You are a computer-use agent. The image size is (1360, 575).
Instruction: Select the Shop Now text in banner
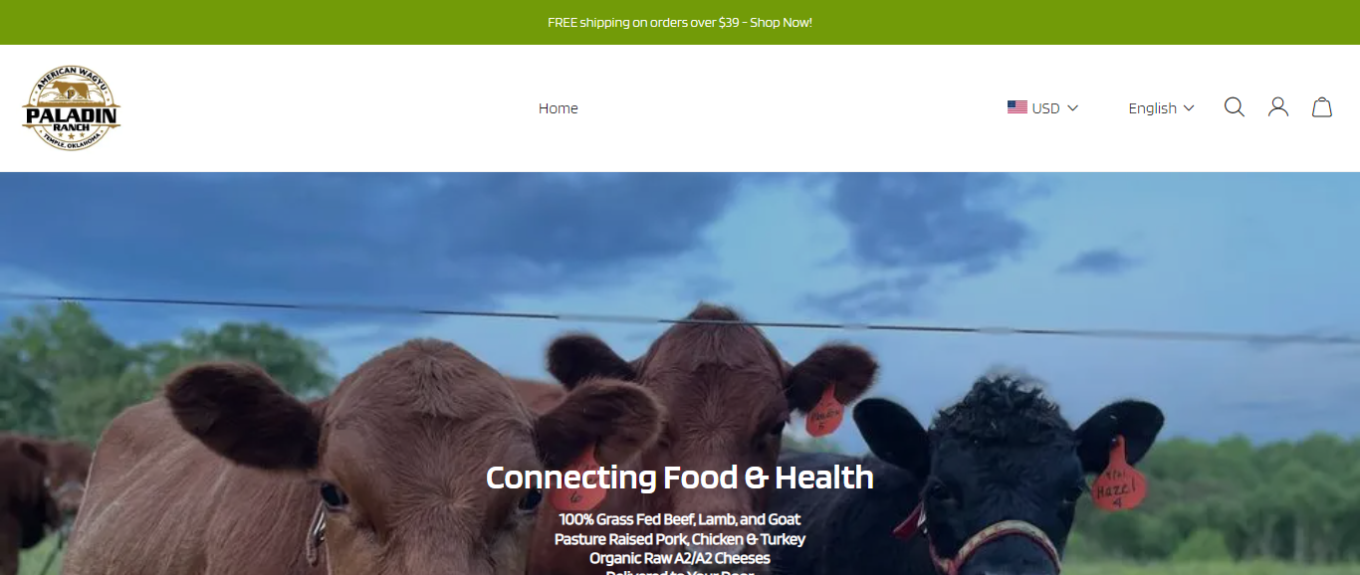click(782, 22)
